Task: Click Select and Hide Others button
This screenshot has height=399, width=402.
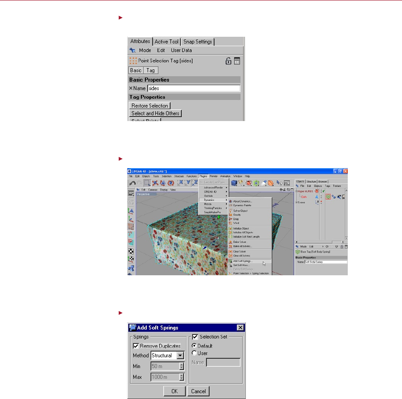Action: [x=155, y=113]
